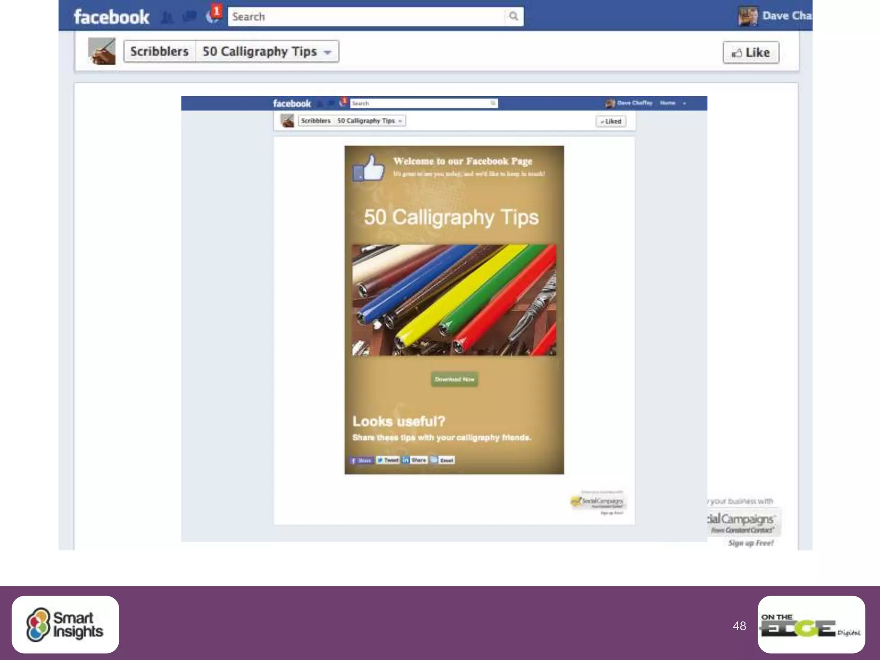Open friend requests icon in top bar
The height and width of the screenshot is (660, 880).
[x=167, y=18]
